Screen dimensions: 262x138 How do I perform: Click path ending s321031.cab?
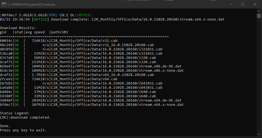107,54
